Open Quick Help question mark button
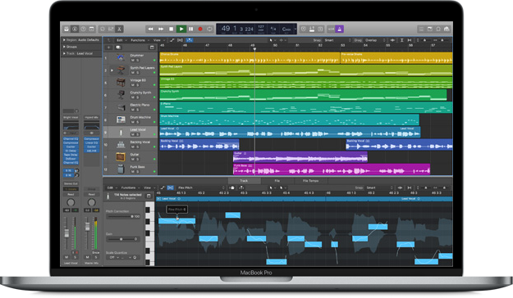Viewport: 513px width, 298px height. coord(83,29)
